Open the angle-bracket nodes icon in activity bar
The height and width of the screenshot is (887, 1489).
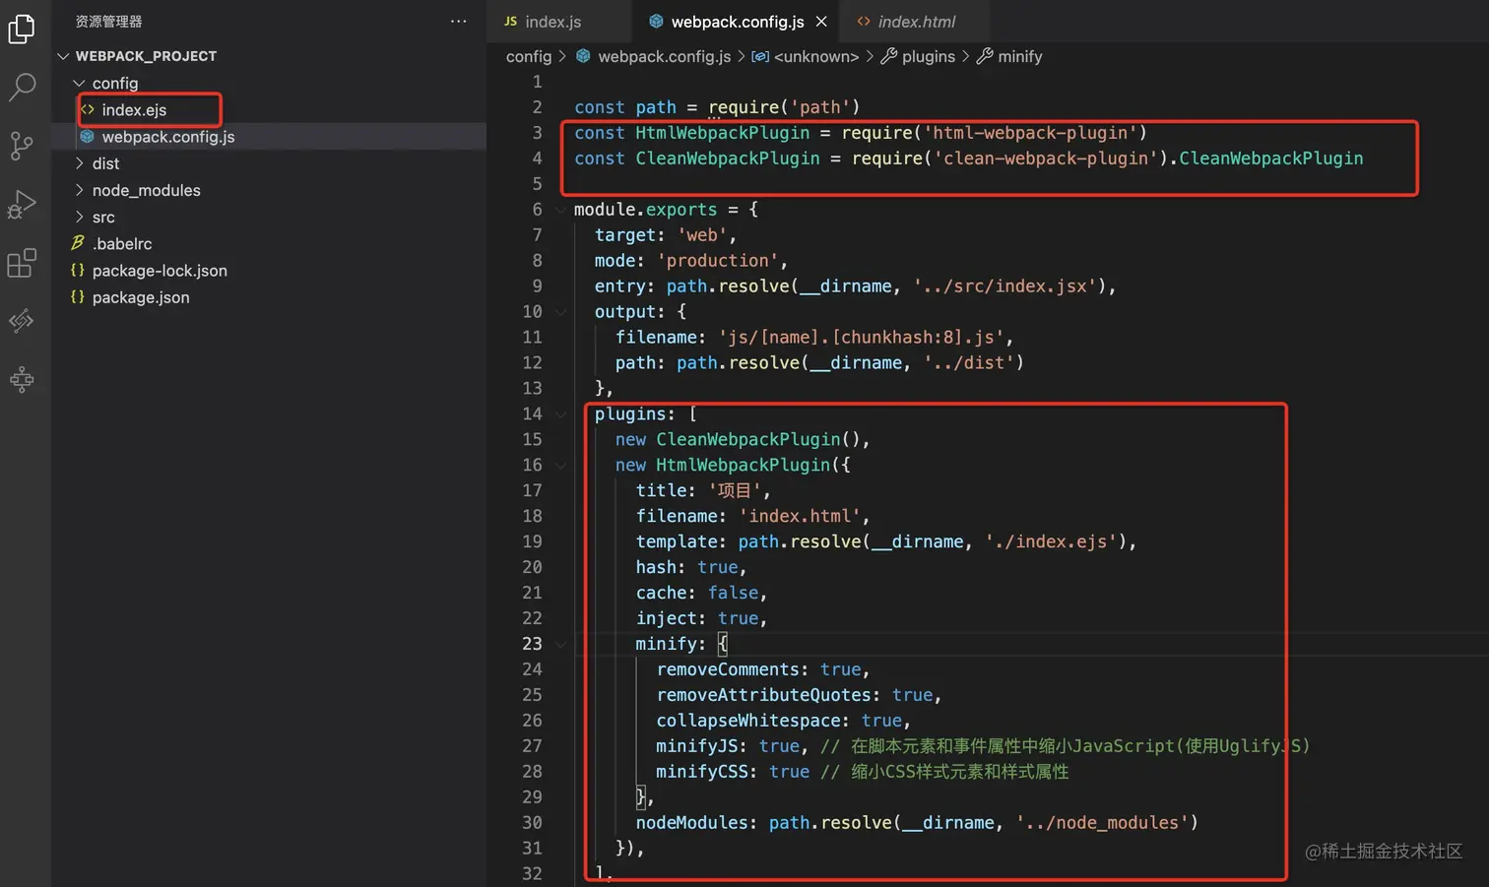(22, 321)
